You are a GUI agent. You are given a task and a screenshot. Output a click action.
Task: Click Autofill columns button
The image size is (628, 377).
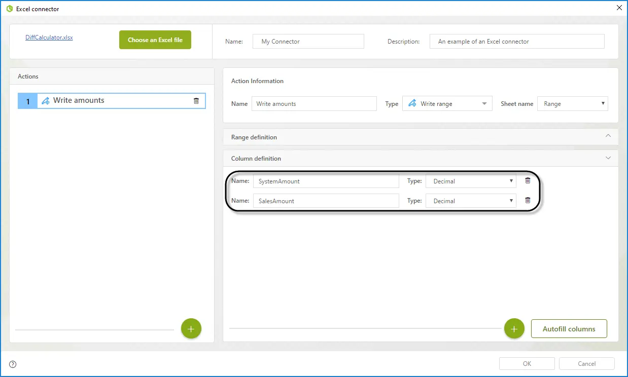(569, 329)
